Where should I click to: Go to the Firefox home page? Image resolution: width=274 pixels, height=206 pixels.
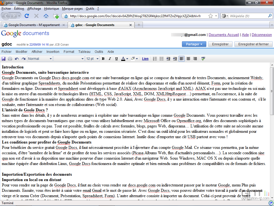[46, 16]
